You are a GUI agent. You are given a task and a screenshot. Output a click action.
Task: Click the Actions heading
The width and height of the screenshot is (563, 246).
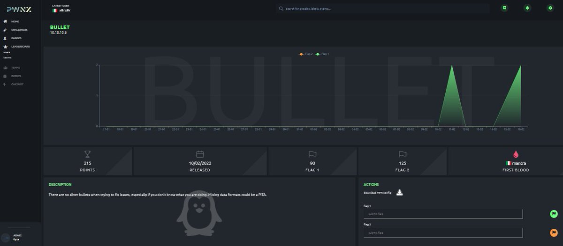371,184
